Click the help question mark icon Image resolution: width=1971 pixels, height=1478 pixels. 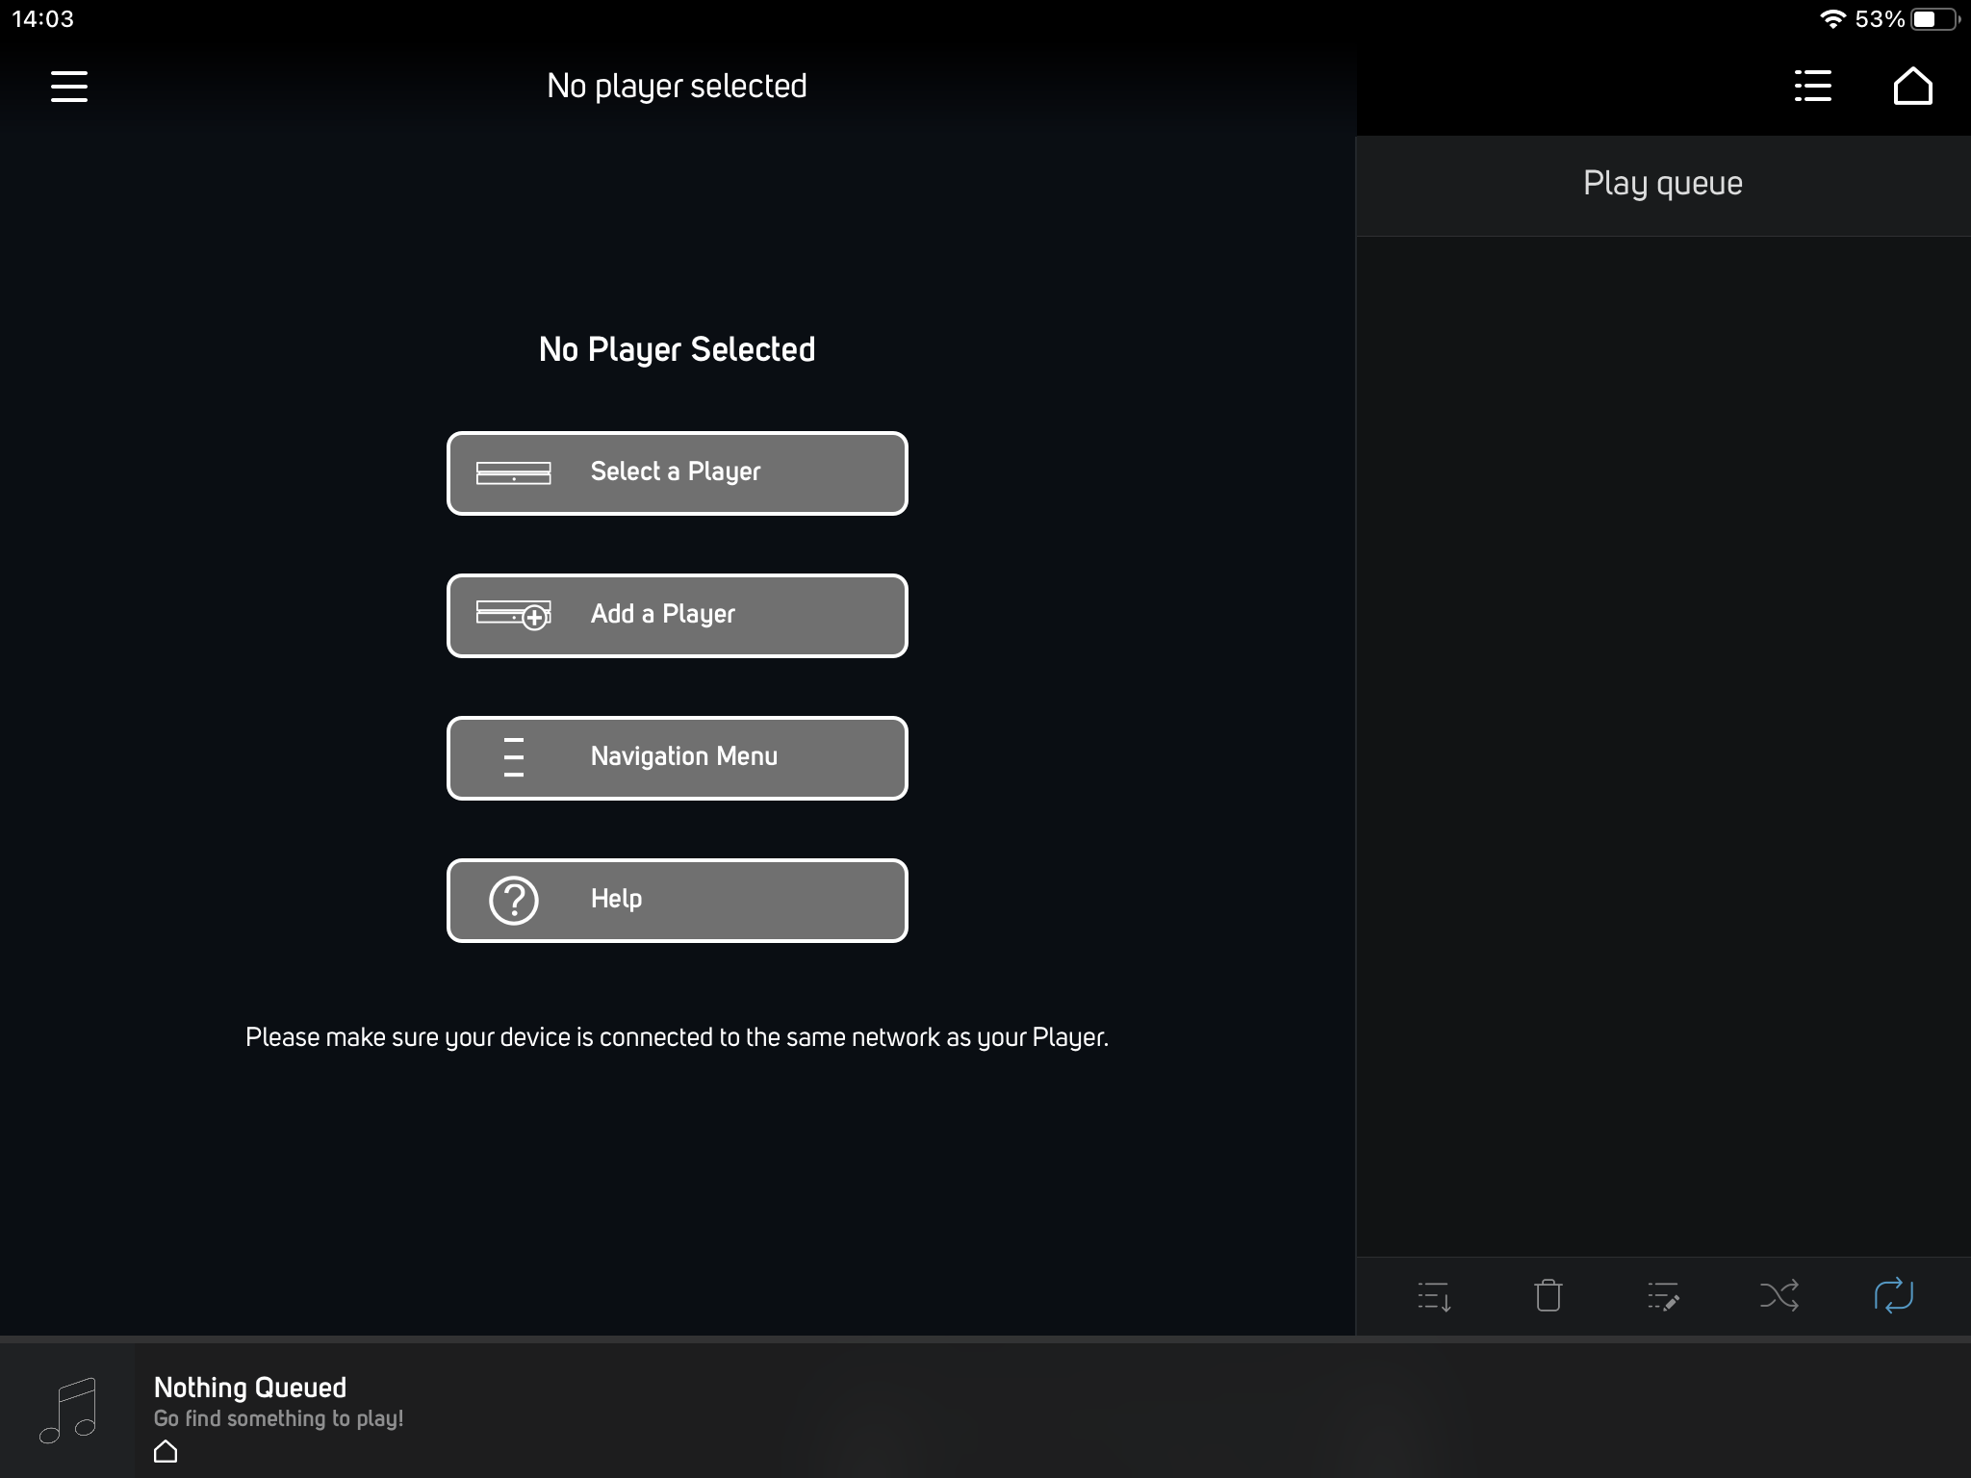[514, 901]
